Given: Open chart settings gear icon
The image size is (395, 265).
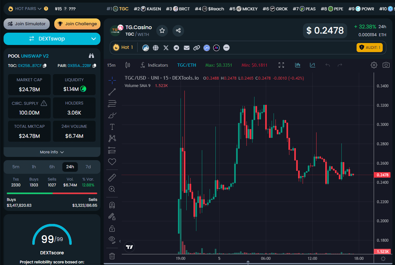Looking at the screenshot, I should [374, 65].
